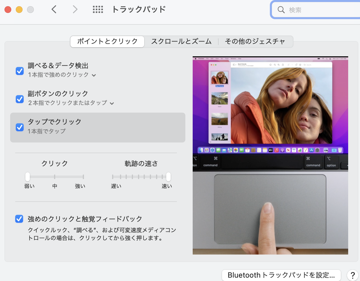
Task: Toggle the タップでクリック checkbox
Action: pos(19,127)
